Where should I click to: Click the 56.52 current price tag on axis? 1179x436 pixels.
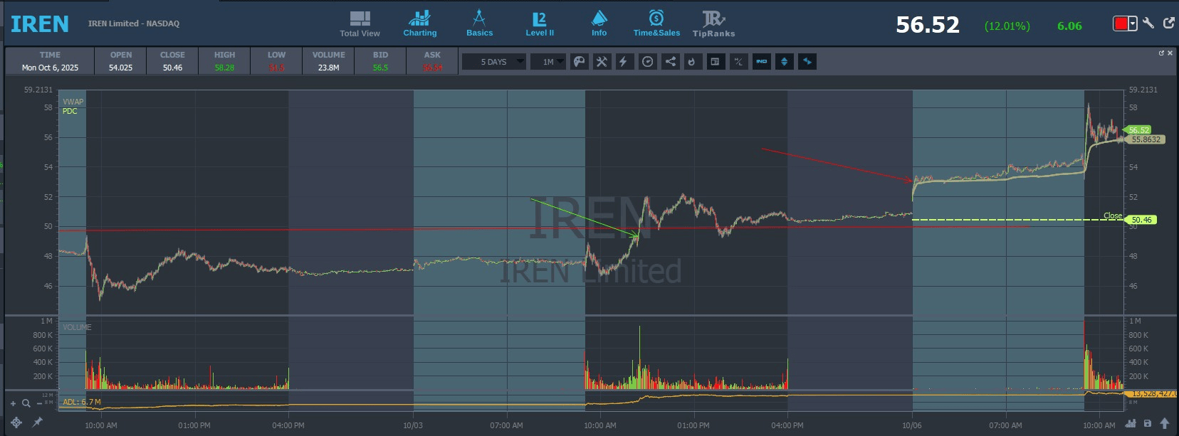point(1138,130)
